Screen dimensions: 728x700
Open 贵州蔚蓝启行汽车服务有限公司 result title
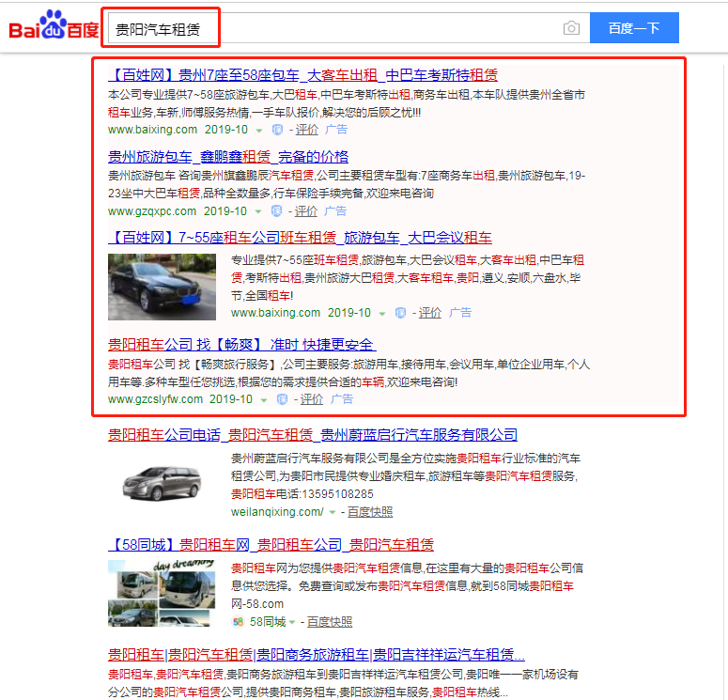pos(313,434)
